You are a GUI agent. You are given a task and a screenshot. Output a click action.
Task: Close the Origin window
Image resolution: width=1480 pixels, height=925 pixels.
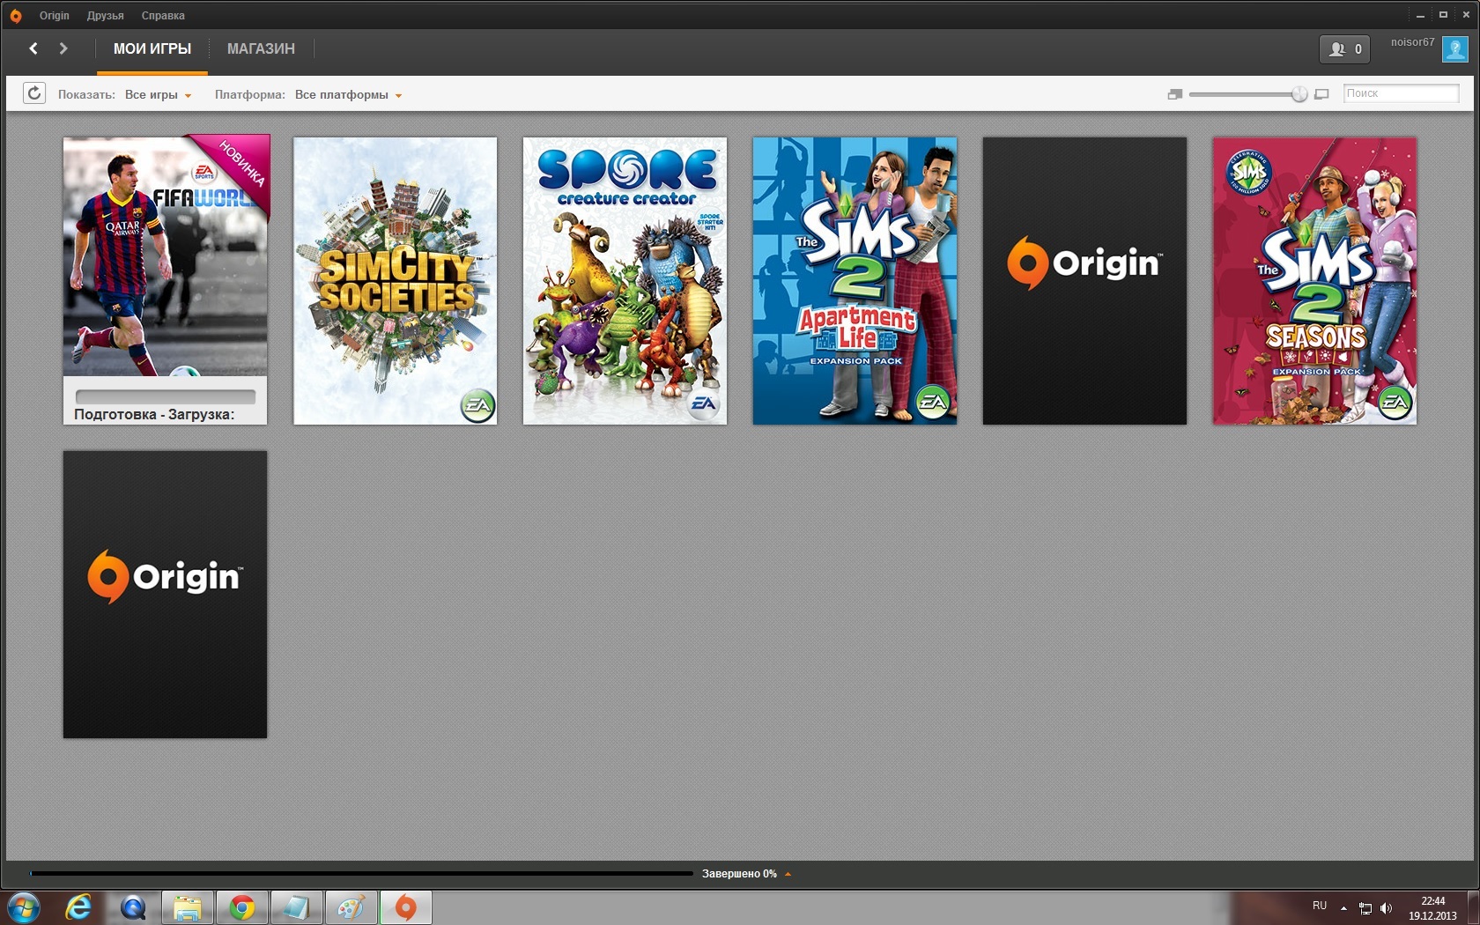tap(1466, 15)
